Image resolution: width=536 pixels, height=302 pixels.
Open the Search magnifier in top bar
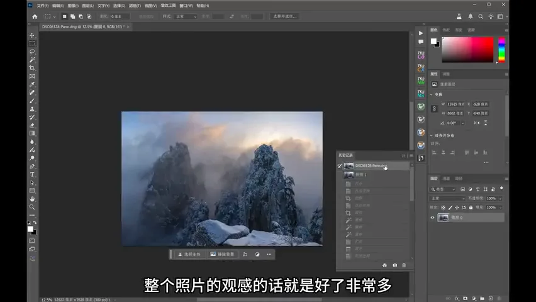481,16
